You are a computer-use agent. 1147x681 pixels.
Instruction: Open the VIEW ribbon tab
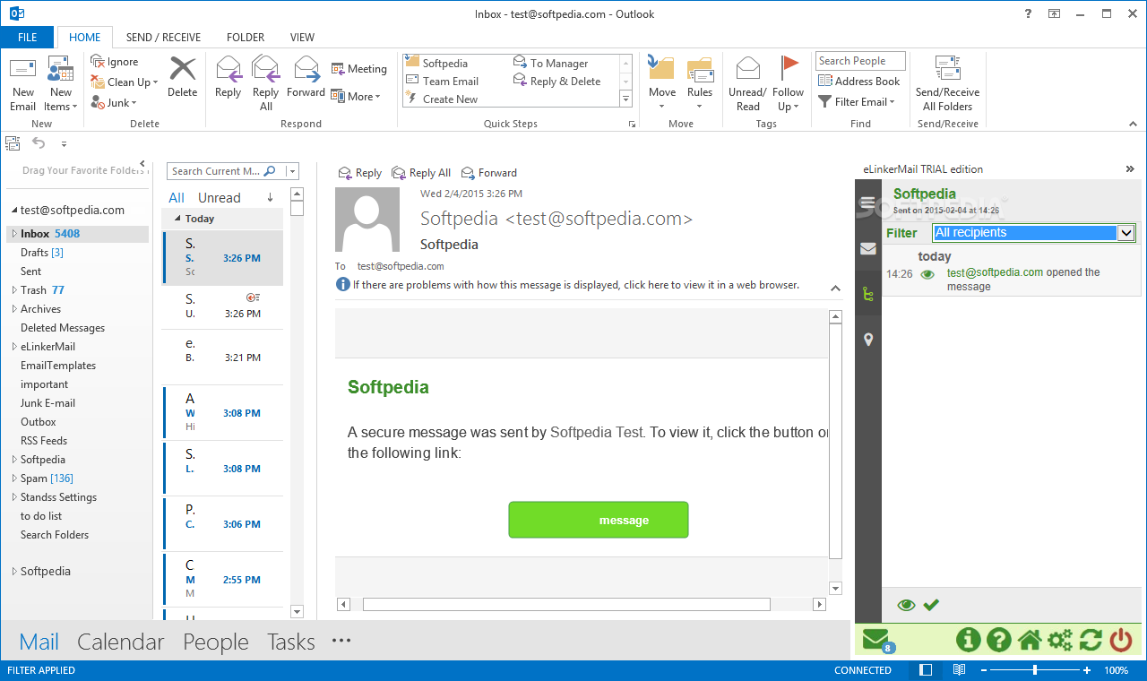click(x=302, y=38)
